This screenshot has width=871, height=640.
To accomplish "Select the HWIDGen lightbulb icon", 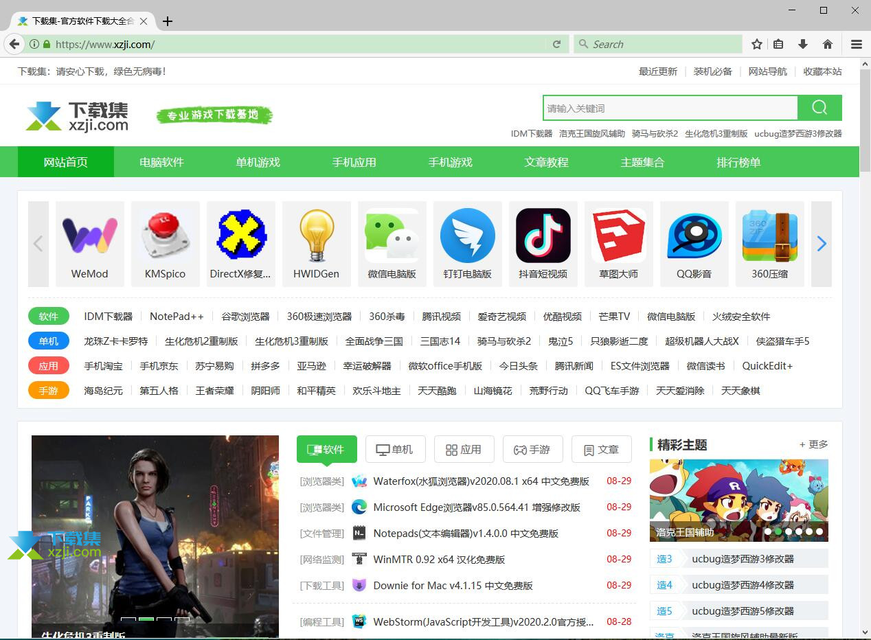I will tap(317, 236).
